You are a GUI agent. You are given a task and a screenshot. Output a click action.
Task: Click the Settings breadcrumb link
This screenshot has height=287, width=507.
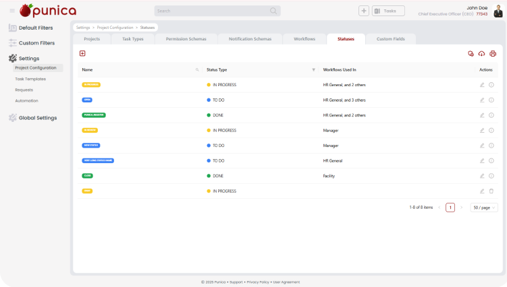pyautogui.click(x=83, y=28)
